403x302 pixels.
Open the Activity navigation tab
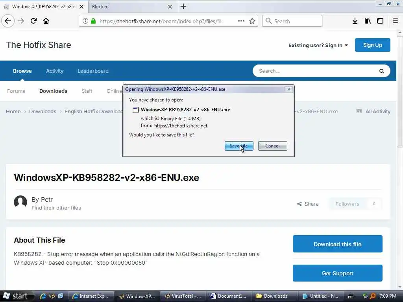tap(54, 71)
